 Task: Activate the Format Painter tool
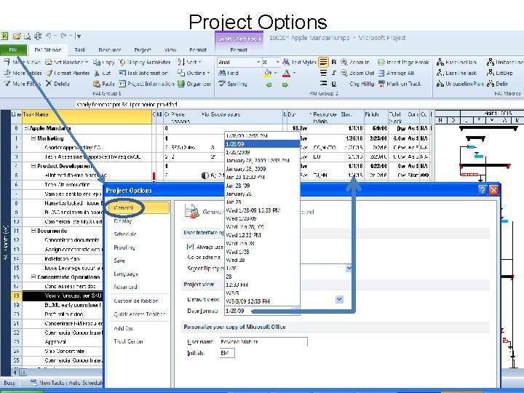point(68,73)
